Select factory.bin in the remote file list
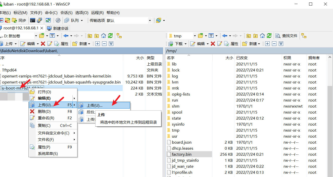This screenshot has width=333, height=177. click(x=181, y=154)
